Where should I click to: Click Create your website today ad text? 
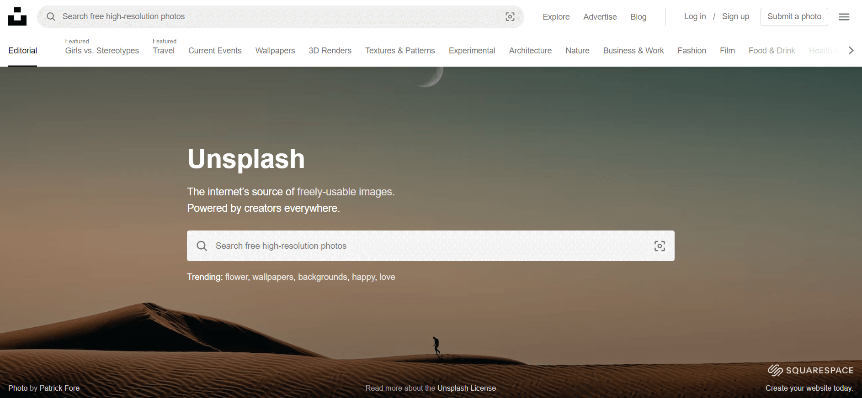tap(809, 388)
